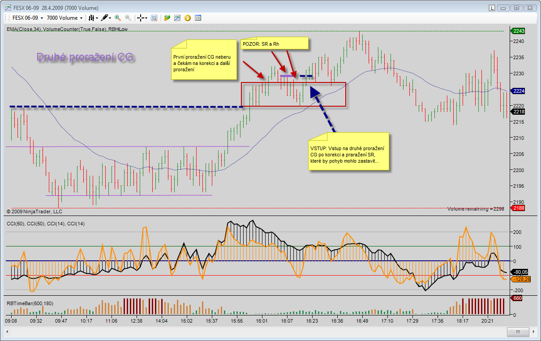This screenshot has width=541, height=341.
Task: Click the greyed zoom out magnifier
Action: coord(128,18)
